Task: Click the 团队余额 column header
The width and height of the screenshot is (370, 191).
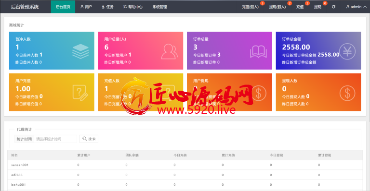Action: [x=132, y=155]
